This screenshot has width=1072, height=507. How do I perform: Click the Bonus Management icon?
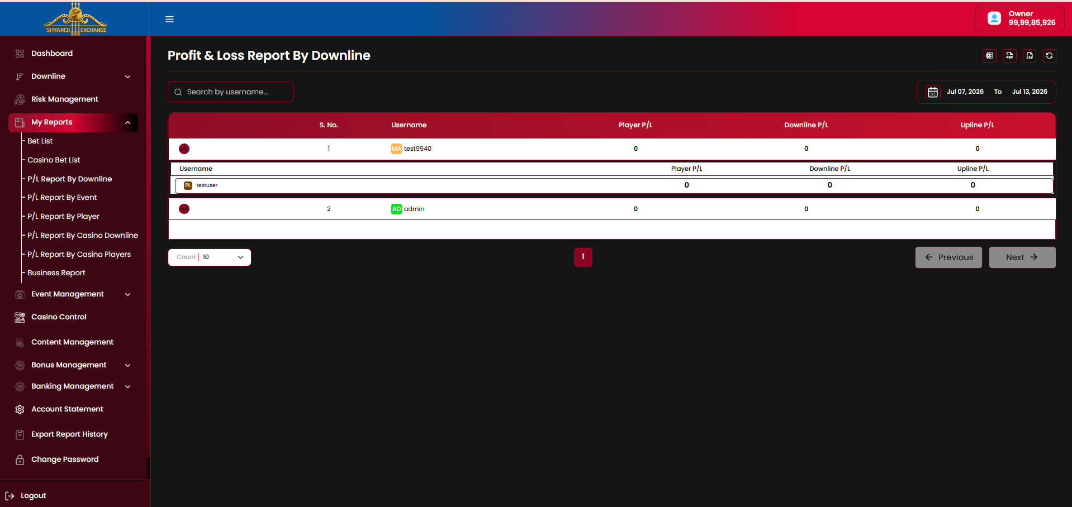click(x=20, y=365)
